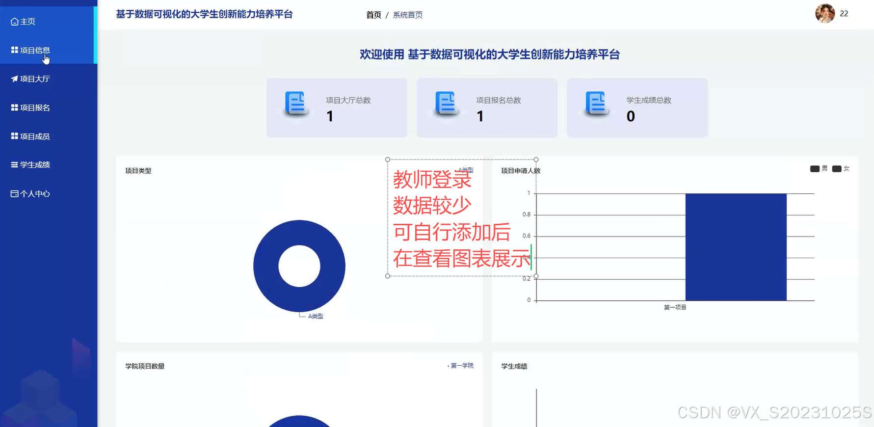Click the platform title in header

click(204, 14)
